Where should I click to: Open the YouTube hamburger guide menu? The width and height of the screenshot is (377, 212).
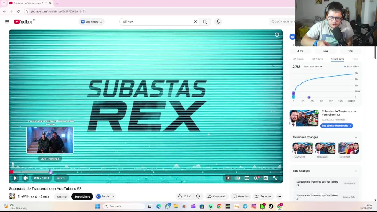7,21
